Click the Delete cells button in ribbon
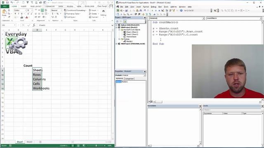 pos(94,14)
